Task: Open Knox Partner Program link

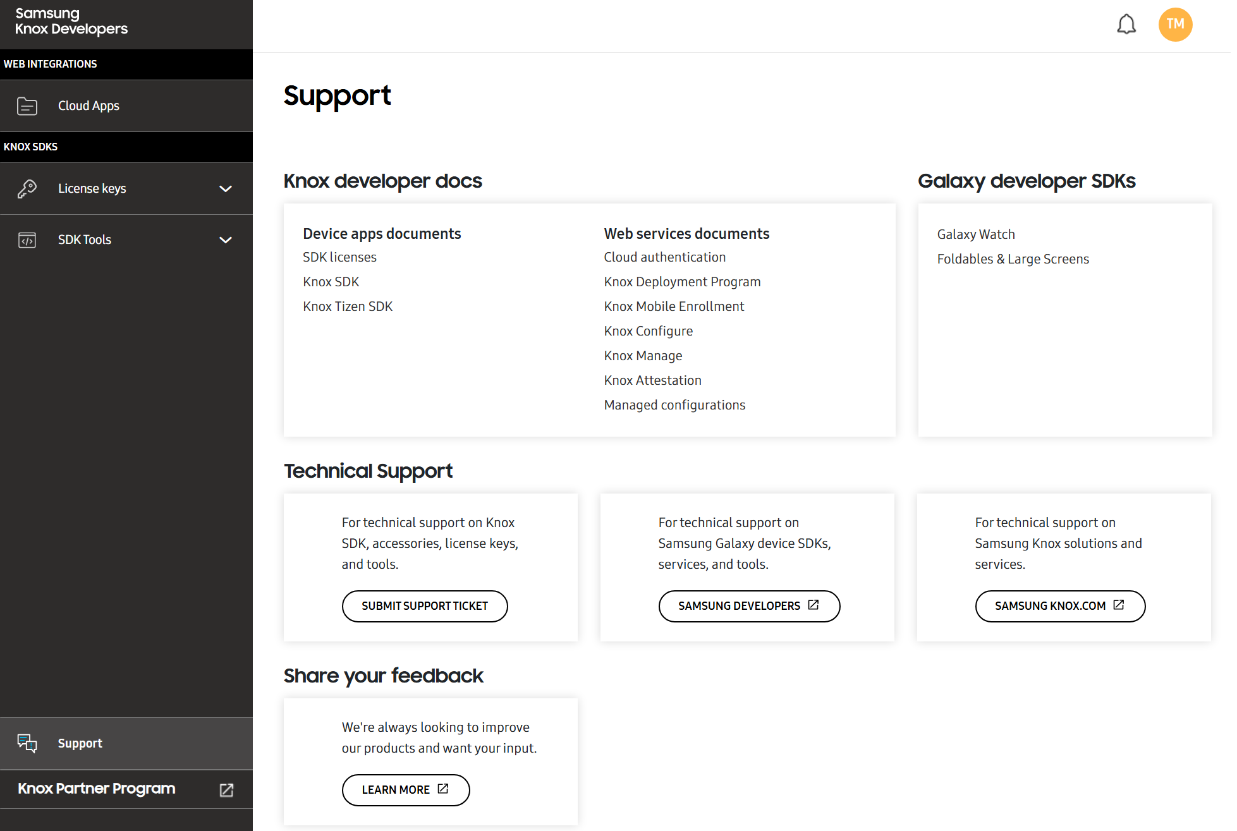Action: coord(126,789)
